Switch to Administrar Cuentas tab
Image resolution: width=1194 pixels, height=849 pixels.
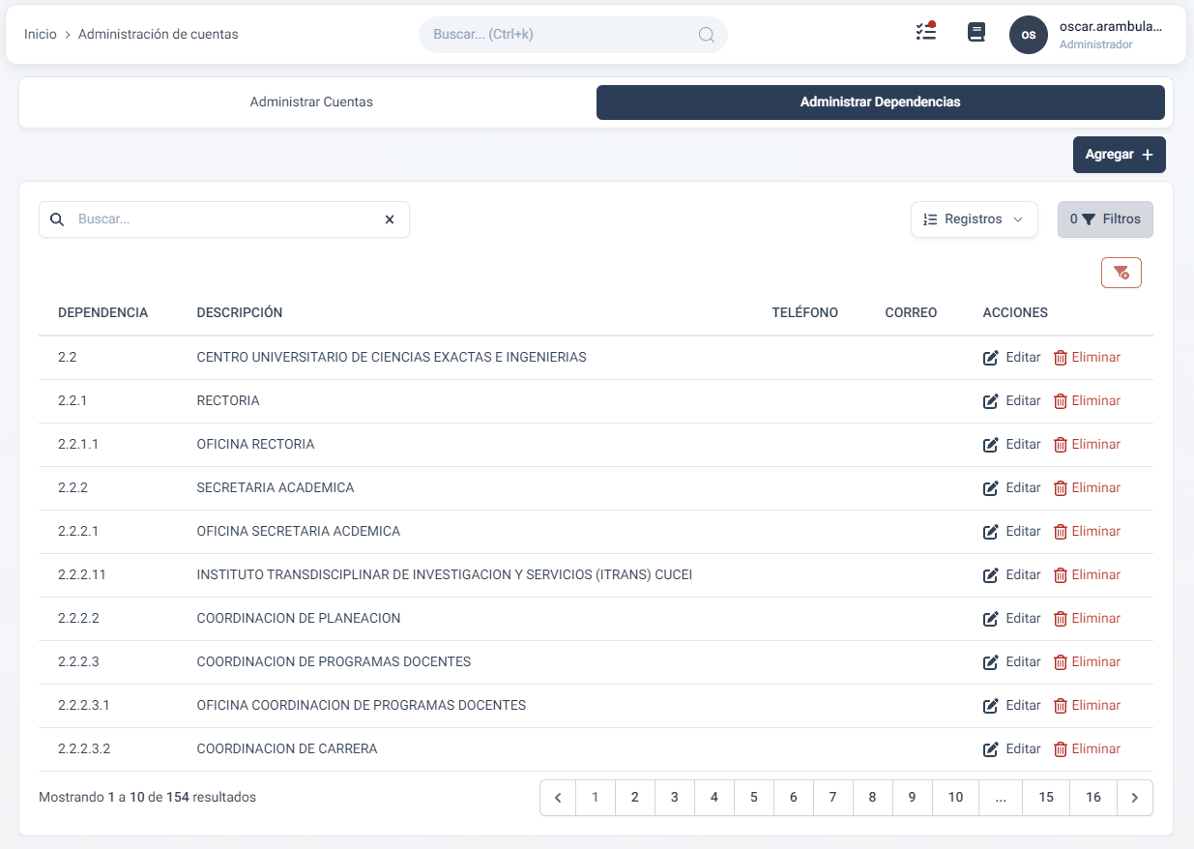point(311,102)
